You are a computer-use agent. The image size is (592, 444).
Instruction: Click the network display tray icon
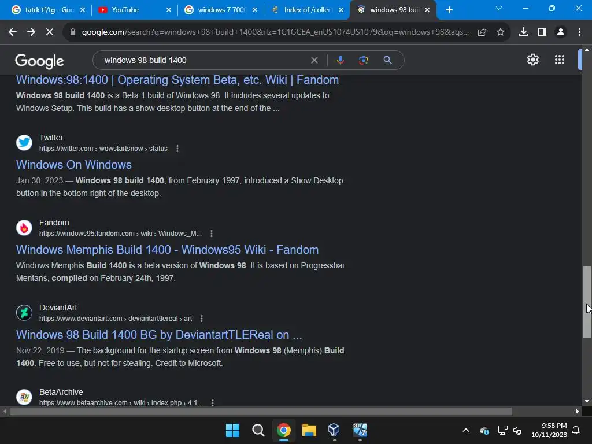(x=502, y=430)
